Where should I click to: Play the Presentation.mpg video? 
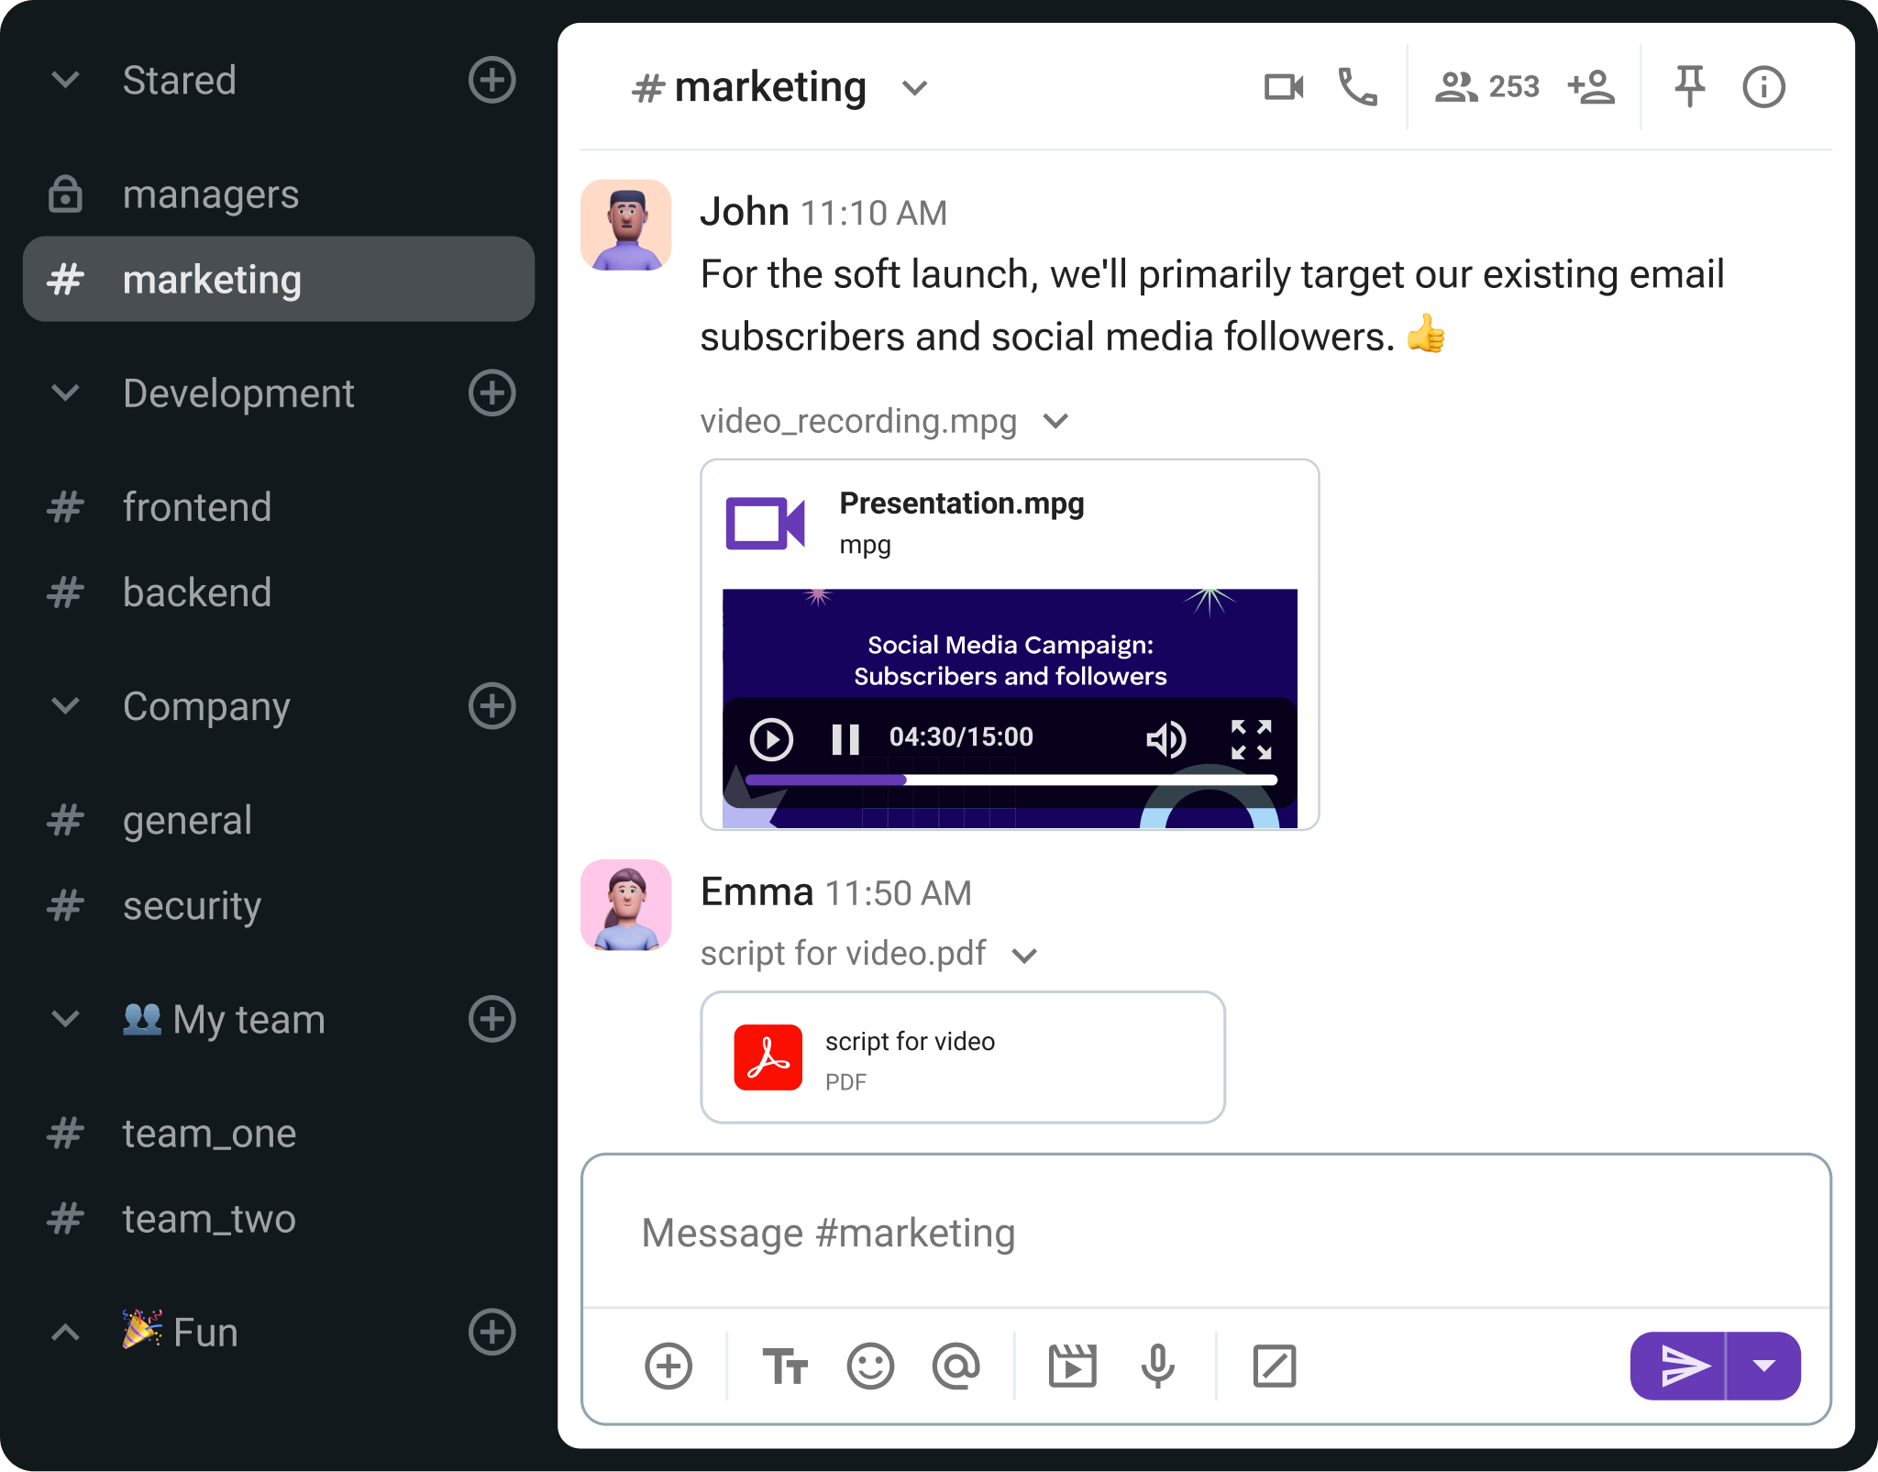[771, 739]
